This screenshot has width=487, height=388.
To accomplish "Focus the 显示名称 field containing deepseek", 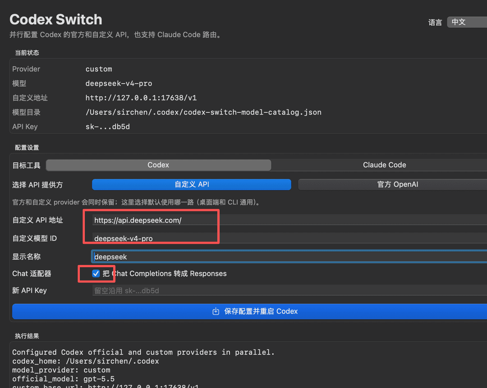I will (289, 257).
